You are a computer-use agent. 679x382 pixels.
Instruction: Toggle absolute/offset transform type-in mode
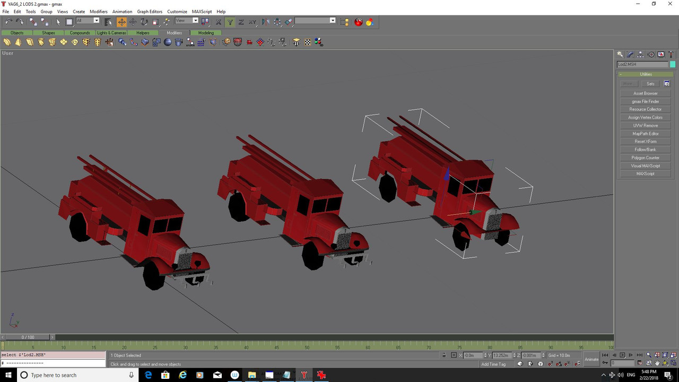[x=454, y=355]
